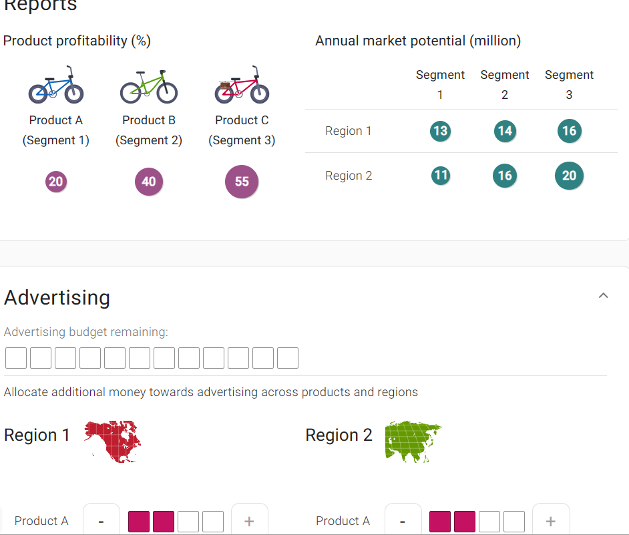Toggle the last remaining budget square

pyautogui.click(x=287, y=357)
